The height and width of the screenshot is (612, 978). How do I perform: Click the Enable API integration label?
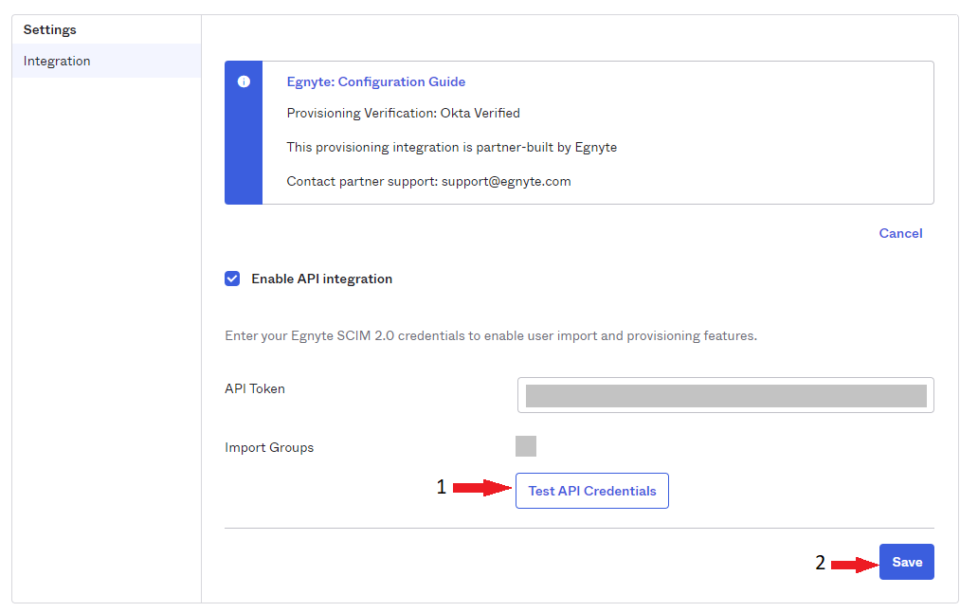321,279
